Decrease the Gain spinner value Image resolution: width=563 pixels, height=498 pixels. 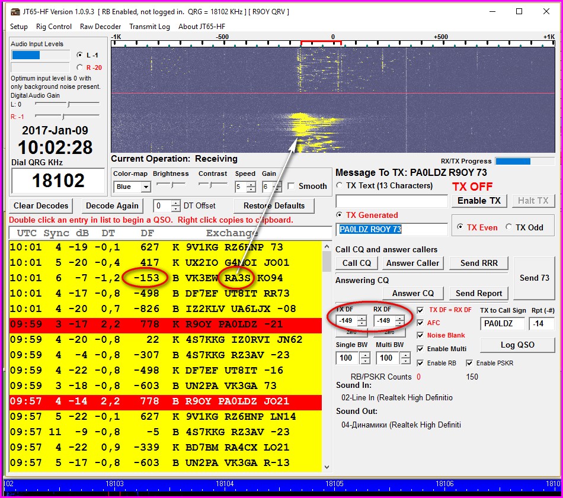(278, 190)
